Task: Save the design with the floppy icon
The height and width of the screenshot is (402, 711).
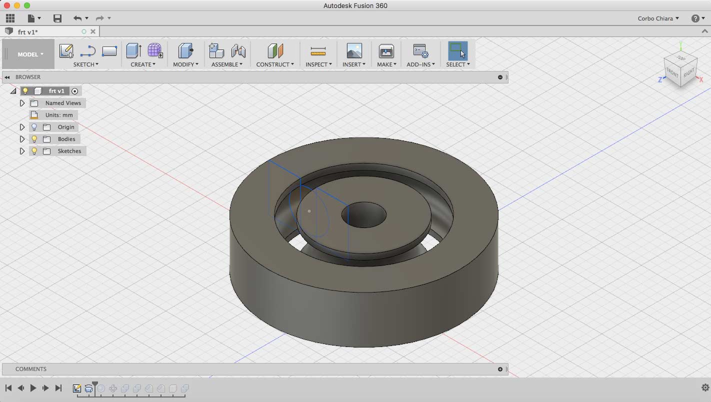Action: click(57, 18)
